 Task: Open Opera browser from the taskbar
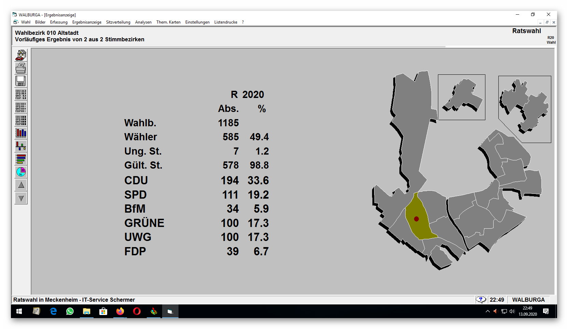click(x=137, y=311)
